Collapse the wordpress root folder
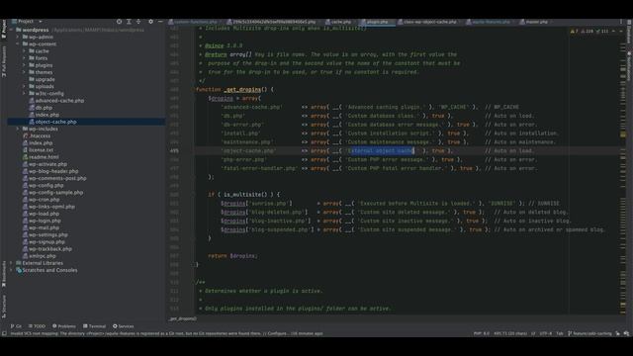The height and width of the screenshot is (356, 633). click(12, 30)
